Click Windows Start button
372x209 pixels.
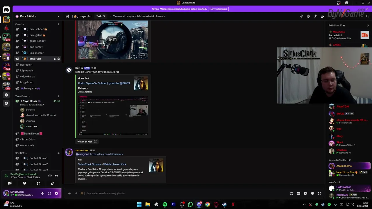(x=139, y=204)
